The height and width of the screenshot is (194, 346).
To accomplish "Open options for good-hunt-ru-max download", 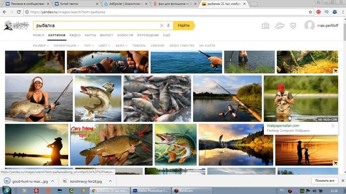I will coord(53,181).
